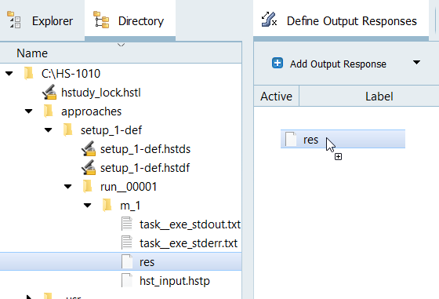Click the Add Output Response button
The image size is (439, 299).
coord(329,64)
